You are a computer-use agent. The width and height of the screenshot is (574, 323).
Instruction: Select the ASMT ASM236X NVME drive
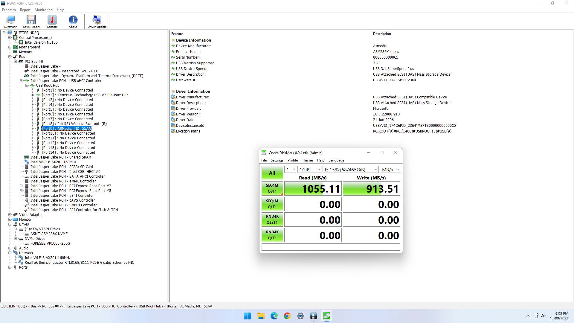click(x=49, y=234)
